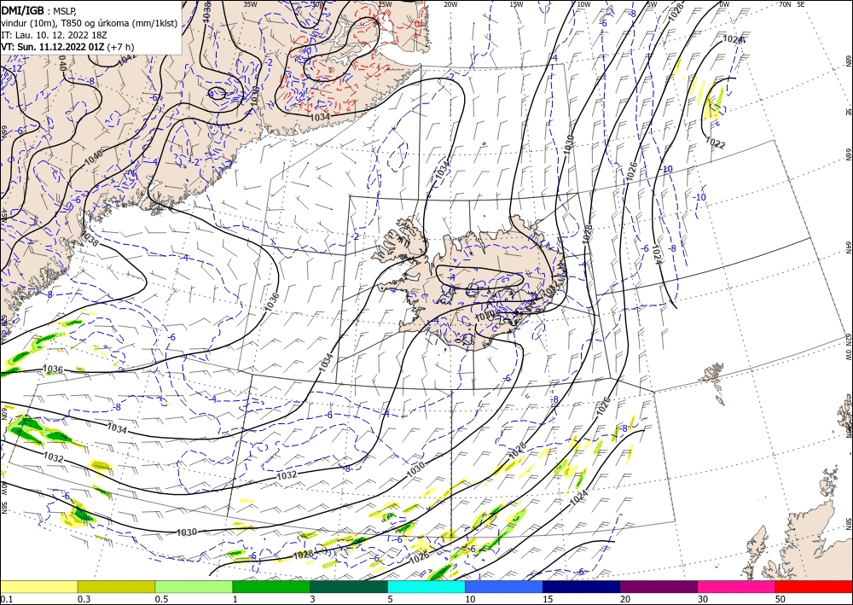Click the olive 0.3–0.5 legend swatch
Screen dimensions: 853x605
[x=116, y=586]
